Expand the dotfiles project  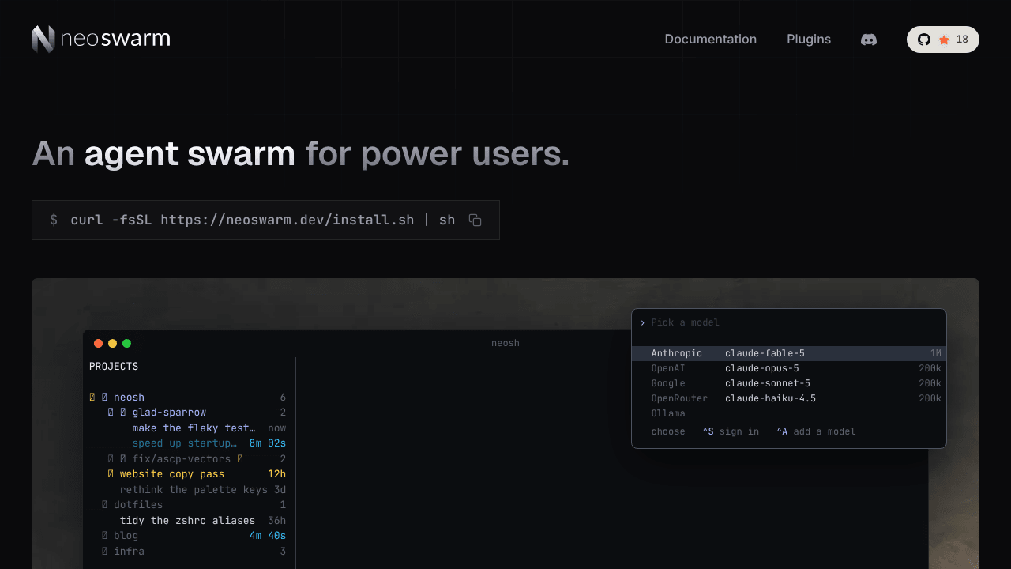[x=104, y=505]
